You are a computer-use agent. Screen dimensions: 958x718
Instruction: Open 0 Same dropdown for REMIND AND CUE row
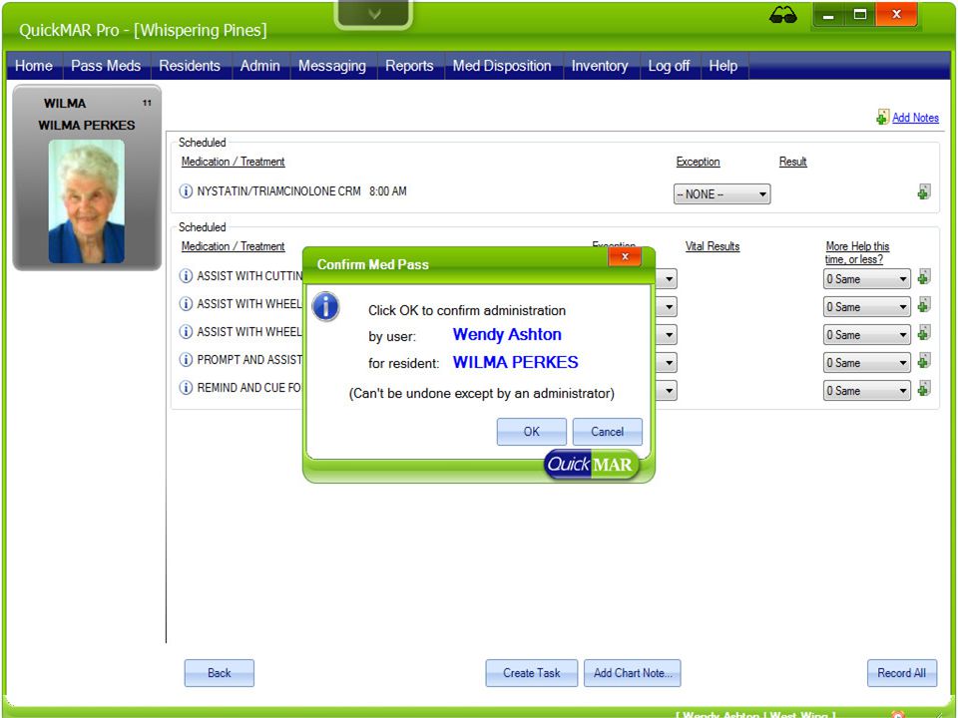click(x=866, y=391)
